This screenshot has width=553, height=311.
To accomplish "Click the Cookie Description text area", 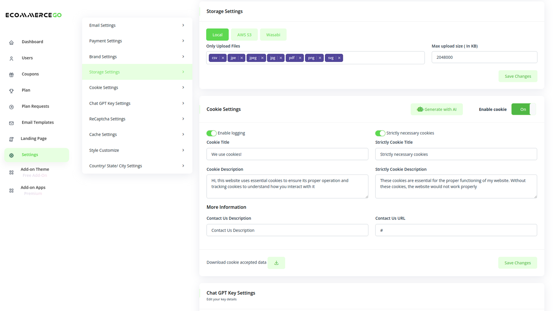I will pyautogui.click(x=287, y=187).
